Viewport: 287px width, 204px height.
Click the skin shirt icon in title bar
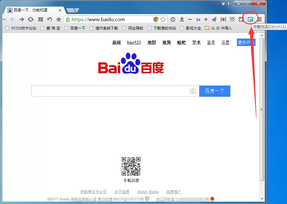click(223, 3)
